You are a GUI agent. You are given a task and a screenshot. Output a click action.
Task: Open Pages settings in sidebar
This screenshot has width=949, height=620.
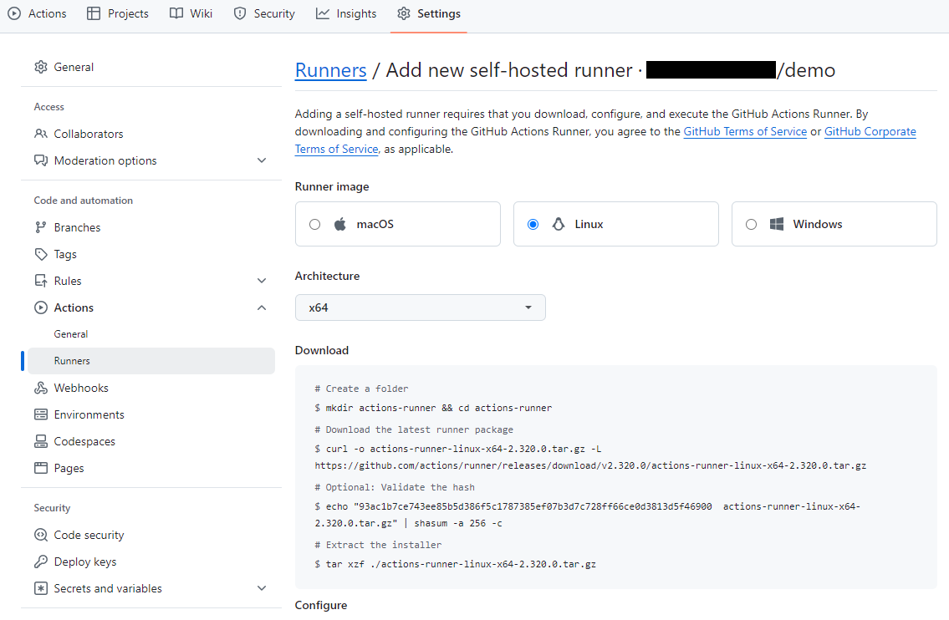(x=69, y=468)
